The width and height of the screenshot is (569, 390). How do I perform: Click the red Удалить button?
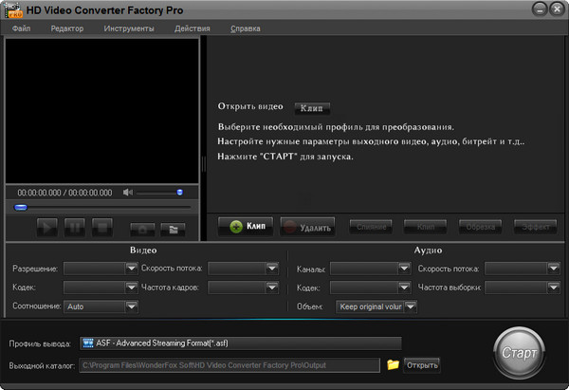pyautogui.click(x=306, y=227)
